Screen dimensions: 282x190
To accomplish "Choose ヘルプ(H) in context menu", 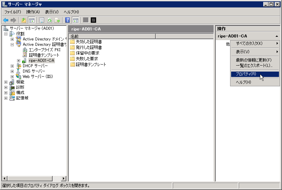I will (x=255, y=82).
